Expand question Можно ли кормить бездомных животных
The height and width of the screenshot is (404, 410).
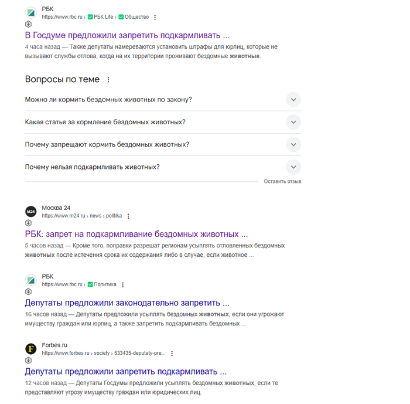293,100
